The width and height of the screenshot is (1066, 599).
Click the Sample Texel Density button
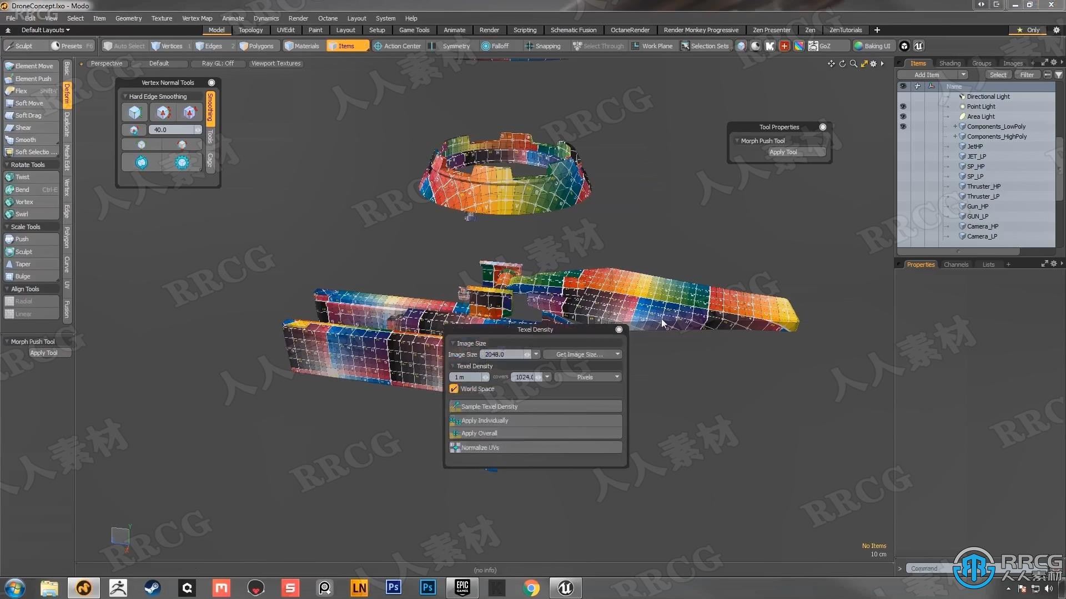pos(535,406)
